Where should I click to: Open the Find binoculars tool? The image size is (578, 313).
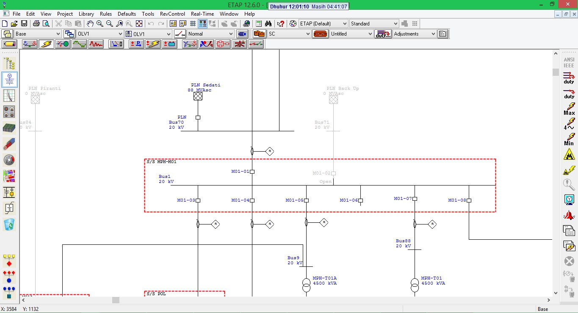268,24
